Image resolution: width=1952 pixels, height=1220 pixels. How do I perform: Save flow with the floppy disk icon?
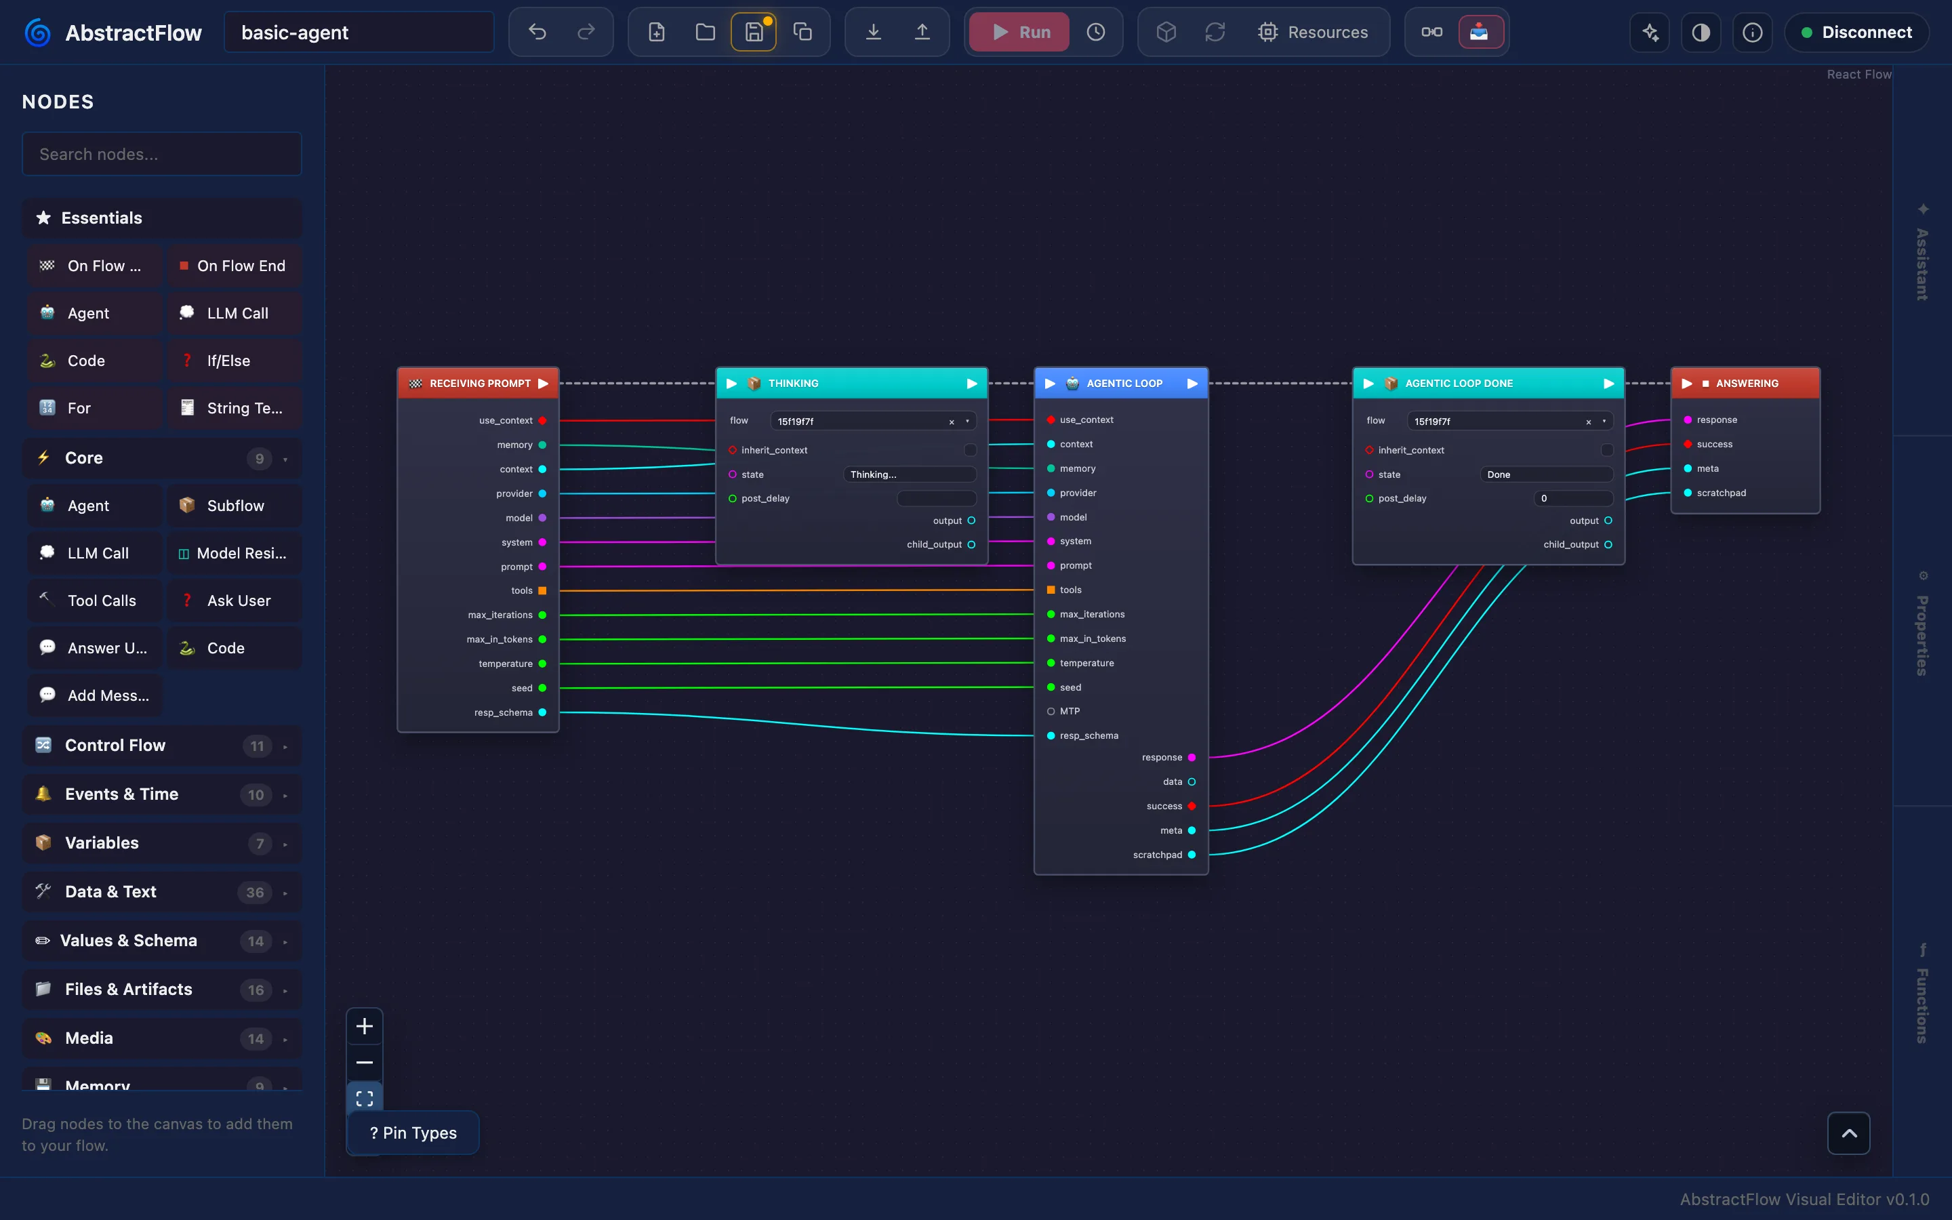(754, 33)
